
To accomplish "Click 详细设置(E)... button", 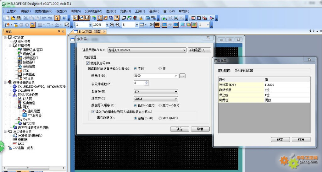I will (x=199, y=50).
